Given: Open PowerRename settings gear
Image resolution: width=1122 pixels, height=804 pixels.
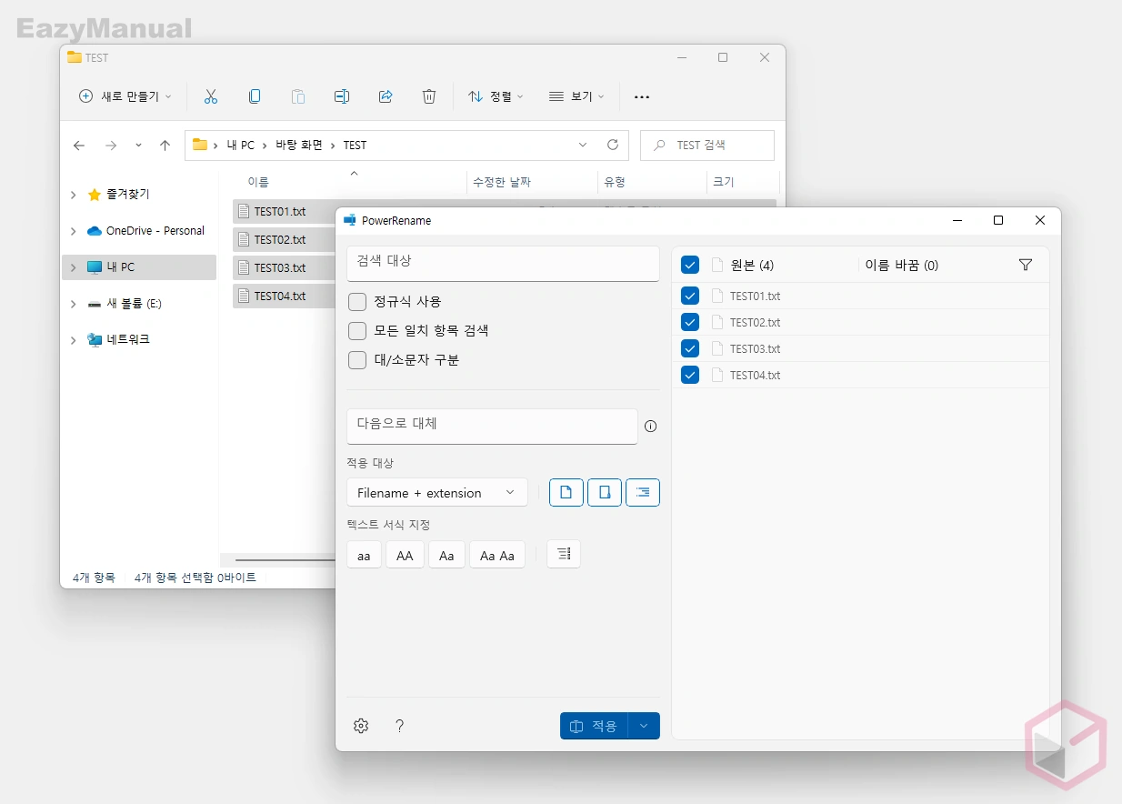Looking at the screenshot, I should (361, 726).
